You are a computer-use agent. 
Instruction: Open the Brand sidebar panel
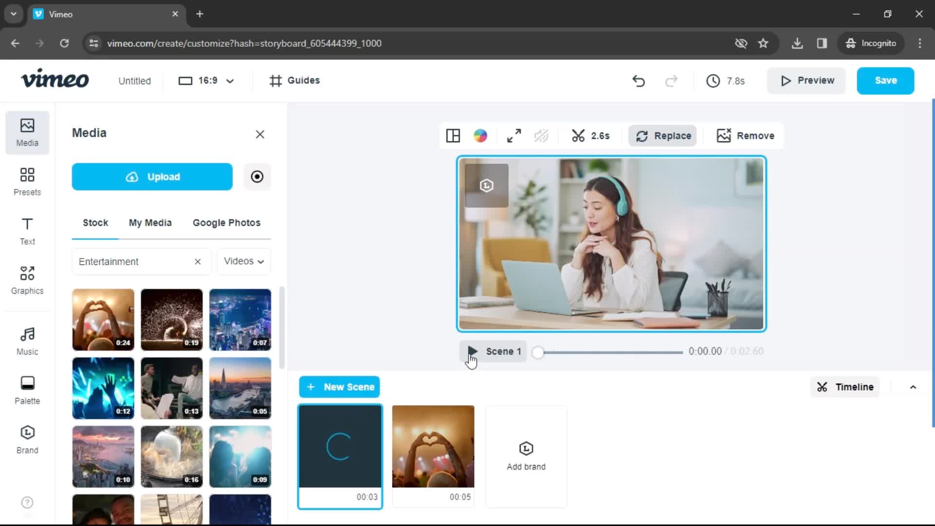pyautogui.click(x=27, y=440)
